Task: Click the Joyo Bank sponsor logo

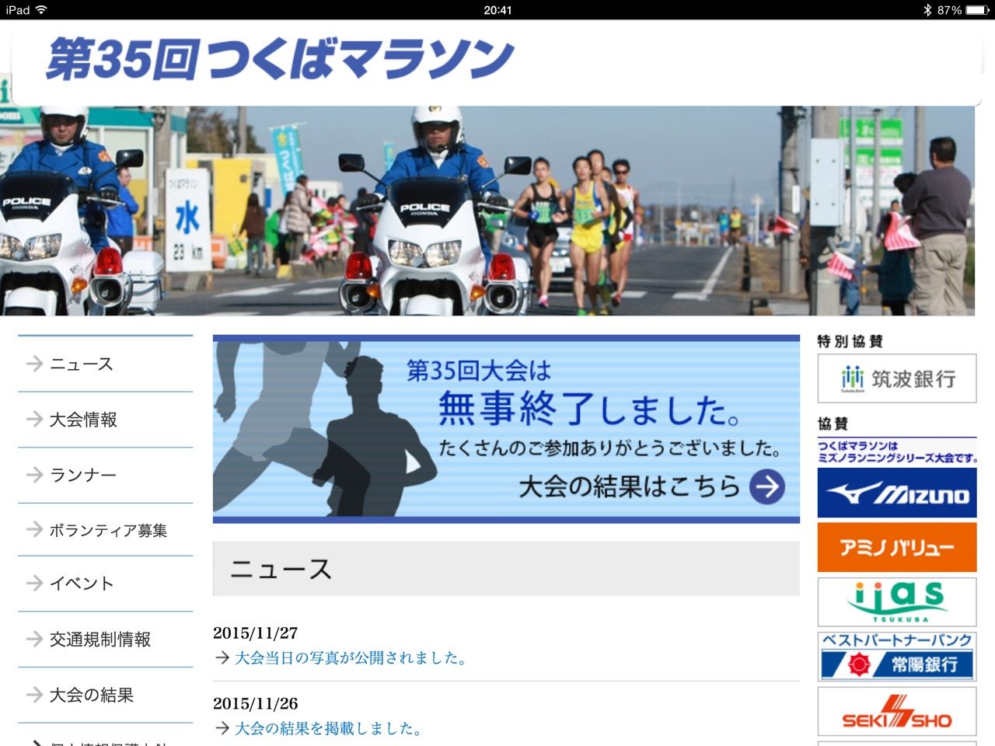Action: [895, 655]
